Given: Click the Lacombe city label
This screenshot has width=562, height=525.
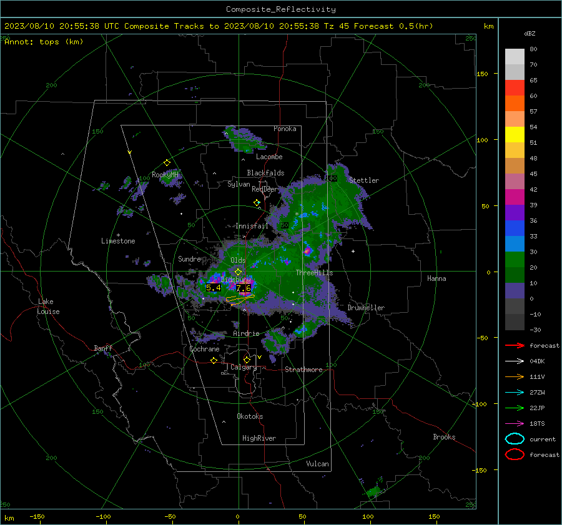Looking at the screenshot, I should 269,157.
